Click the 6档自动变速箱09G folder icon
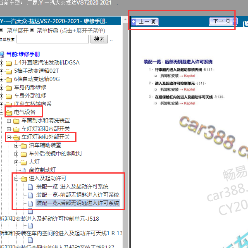Screen dimensions: 248x248 (9, 79)
